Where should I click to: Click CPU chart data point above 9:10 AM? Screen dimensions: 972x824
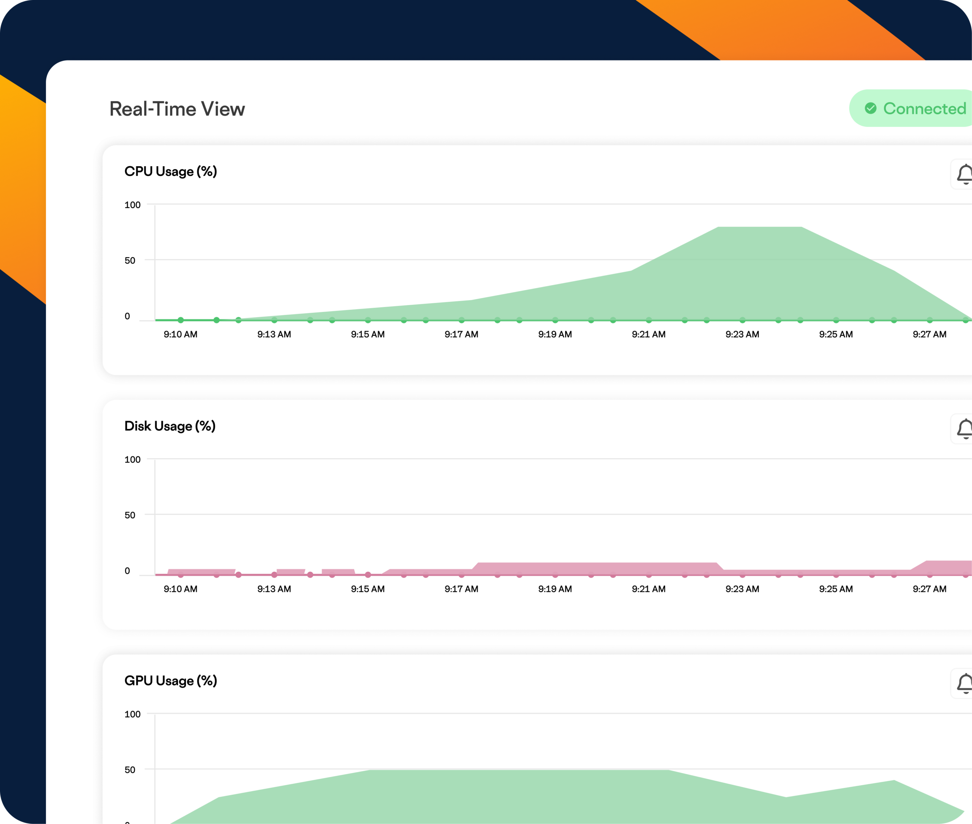pos(180,320)
